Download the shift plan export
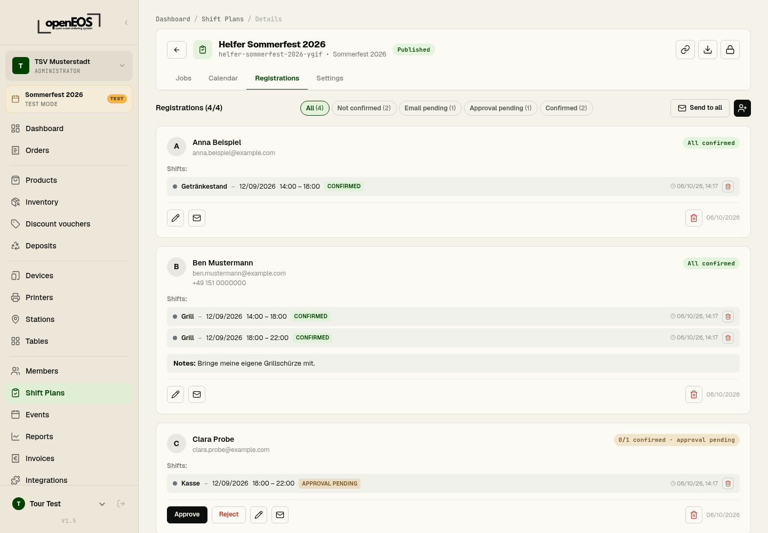 [708, 50]
